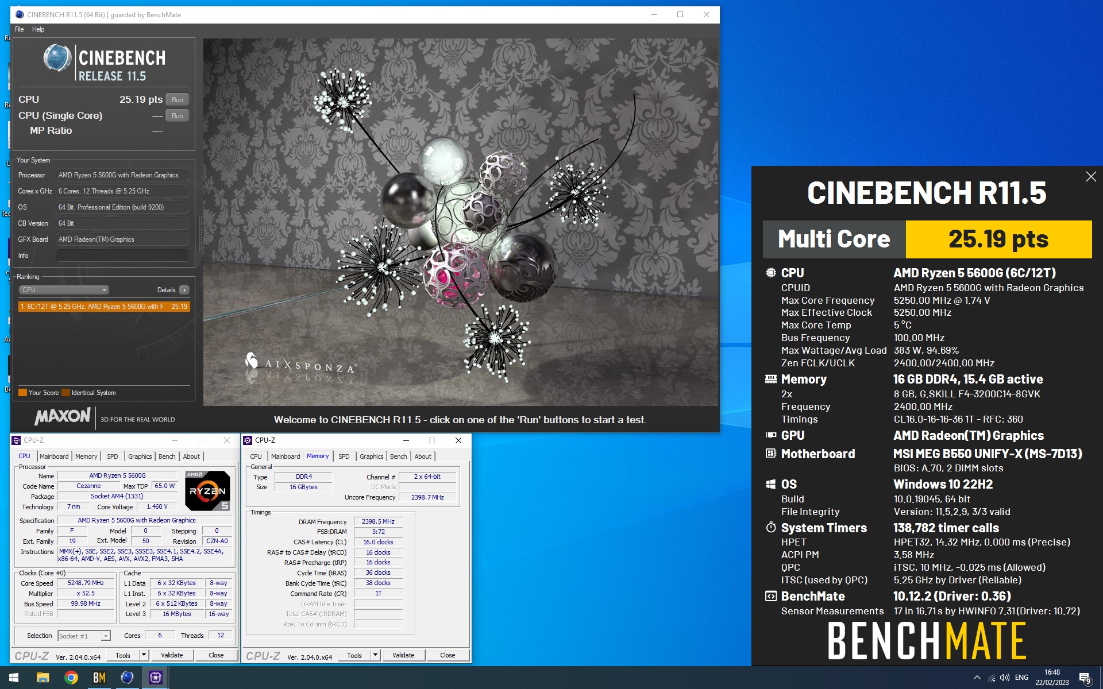Switch to Memory tab in left CPU-Z window

pos(86,456)
